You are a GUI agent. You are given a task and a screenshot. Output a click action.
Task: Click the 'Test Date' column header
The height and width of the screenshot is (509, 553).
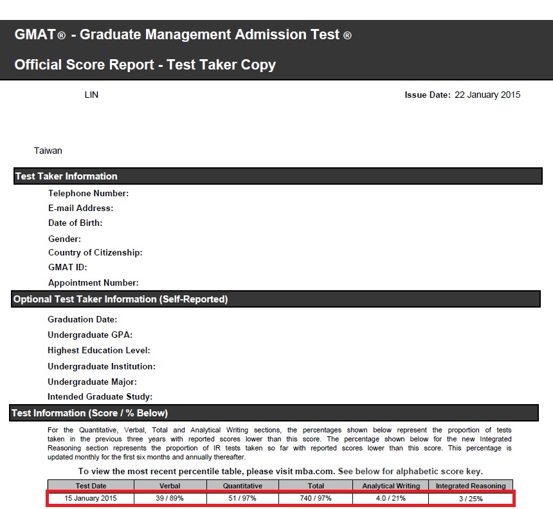point(91,486)
